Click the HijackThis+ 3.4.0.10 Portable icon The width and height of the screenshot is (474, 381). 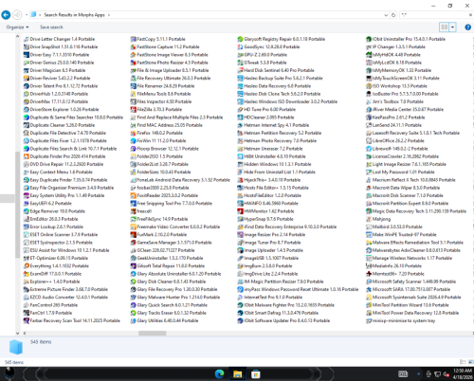tap(240, 180)
